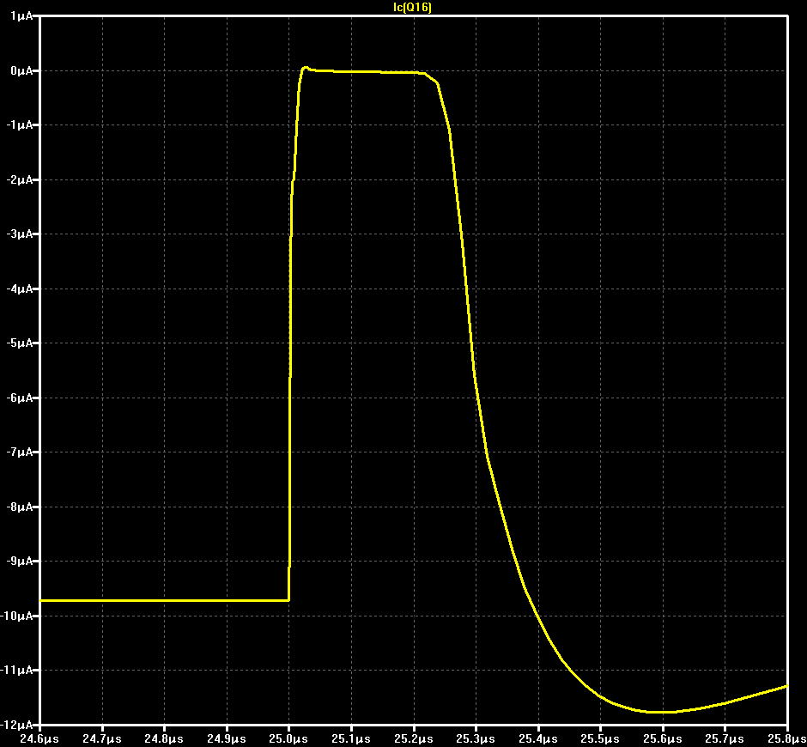Viewport: 807px width, 747px height.
Task: Click the small overshoot peak just above 0µA
Action: (305, 68)
